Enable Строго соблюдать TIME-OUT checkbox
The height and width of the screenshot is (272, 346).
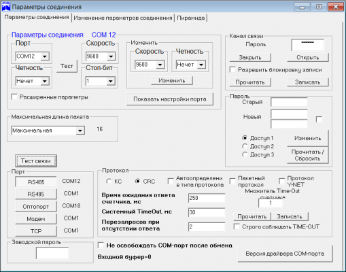tap(237, 226)
